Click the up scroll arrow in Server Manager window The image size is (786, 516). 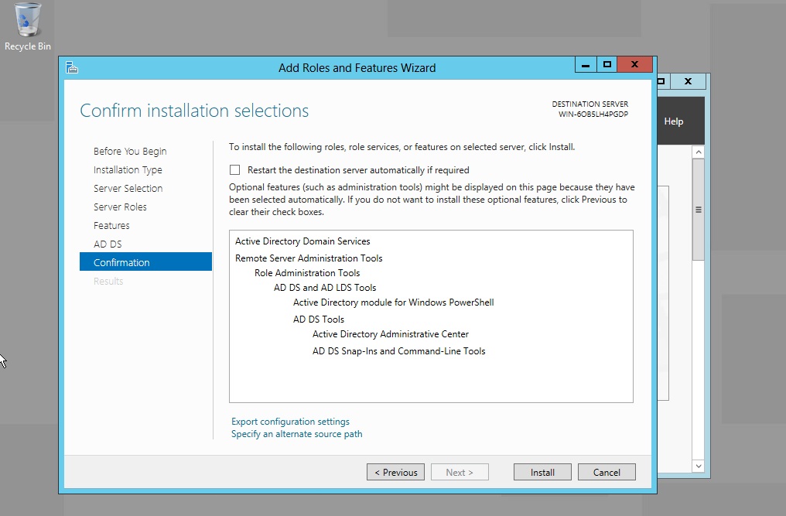699,152
